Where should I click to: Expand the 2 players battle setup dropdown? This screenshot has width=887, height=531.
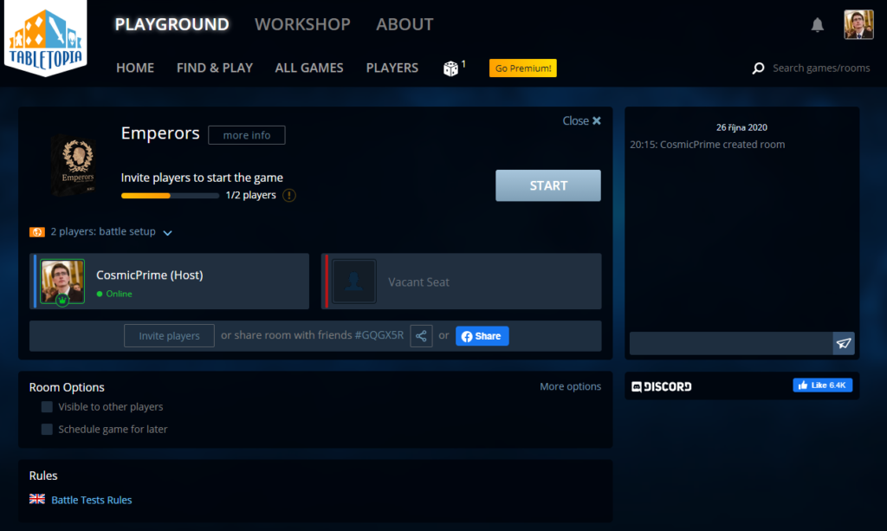click(x=167, y=232)
